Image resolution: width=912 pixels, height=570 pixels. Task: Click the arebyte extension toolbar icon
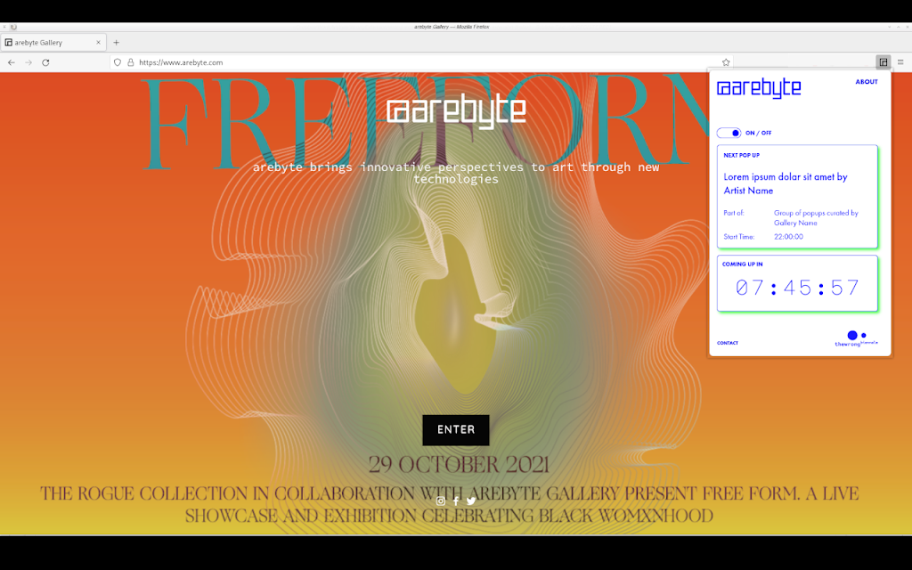pos(883,61)
